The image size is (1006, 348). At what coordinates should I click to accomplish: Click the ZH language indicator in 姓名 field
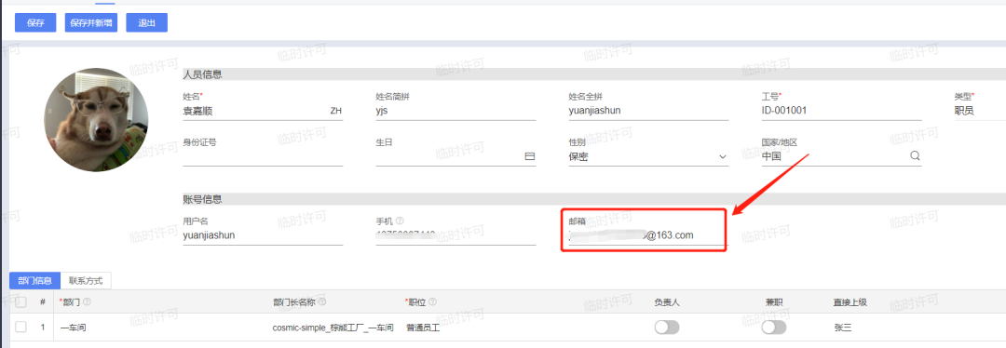coord(335,111)
